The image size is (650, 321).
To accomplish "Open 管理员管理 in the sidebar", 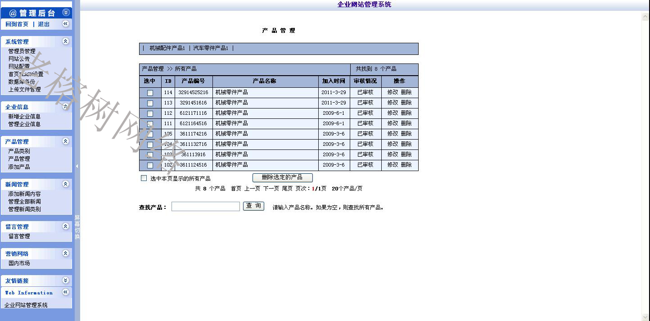I will click(x=22, y=51).
